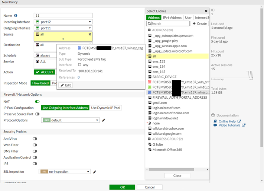The height and width of the screenshot is (191, 264).
Task: Switch to the IPv6 Address tab
Action: pyautogui.click(x=173, y=17)
